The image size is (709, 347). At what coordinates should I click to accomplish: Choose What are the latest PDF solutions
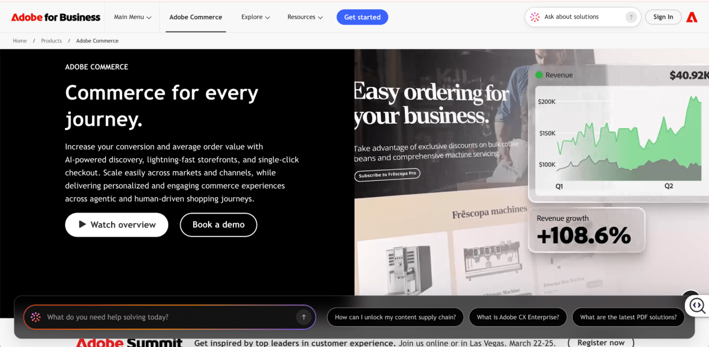click(x=629, y=317)
